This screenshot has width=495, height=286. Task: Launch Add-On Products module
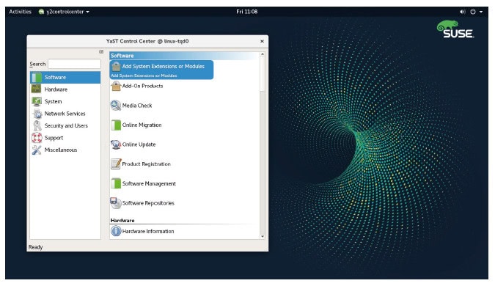(x=142, y=86)
